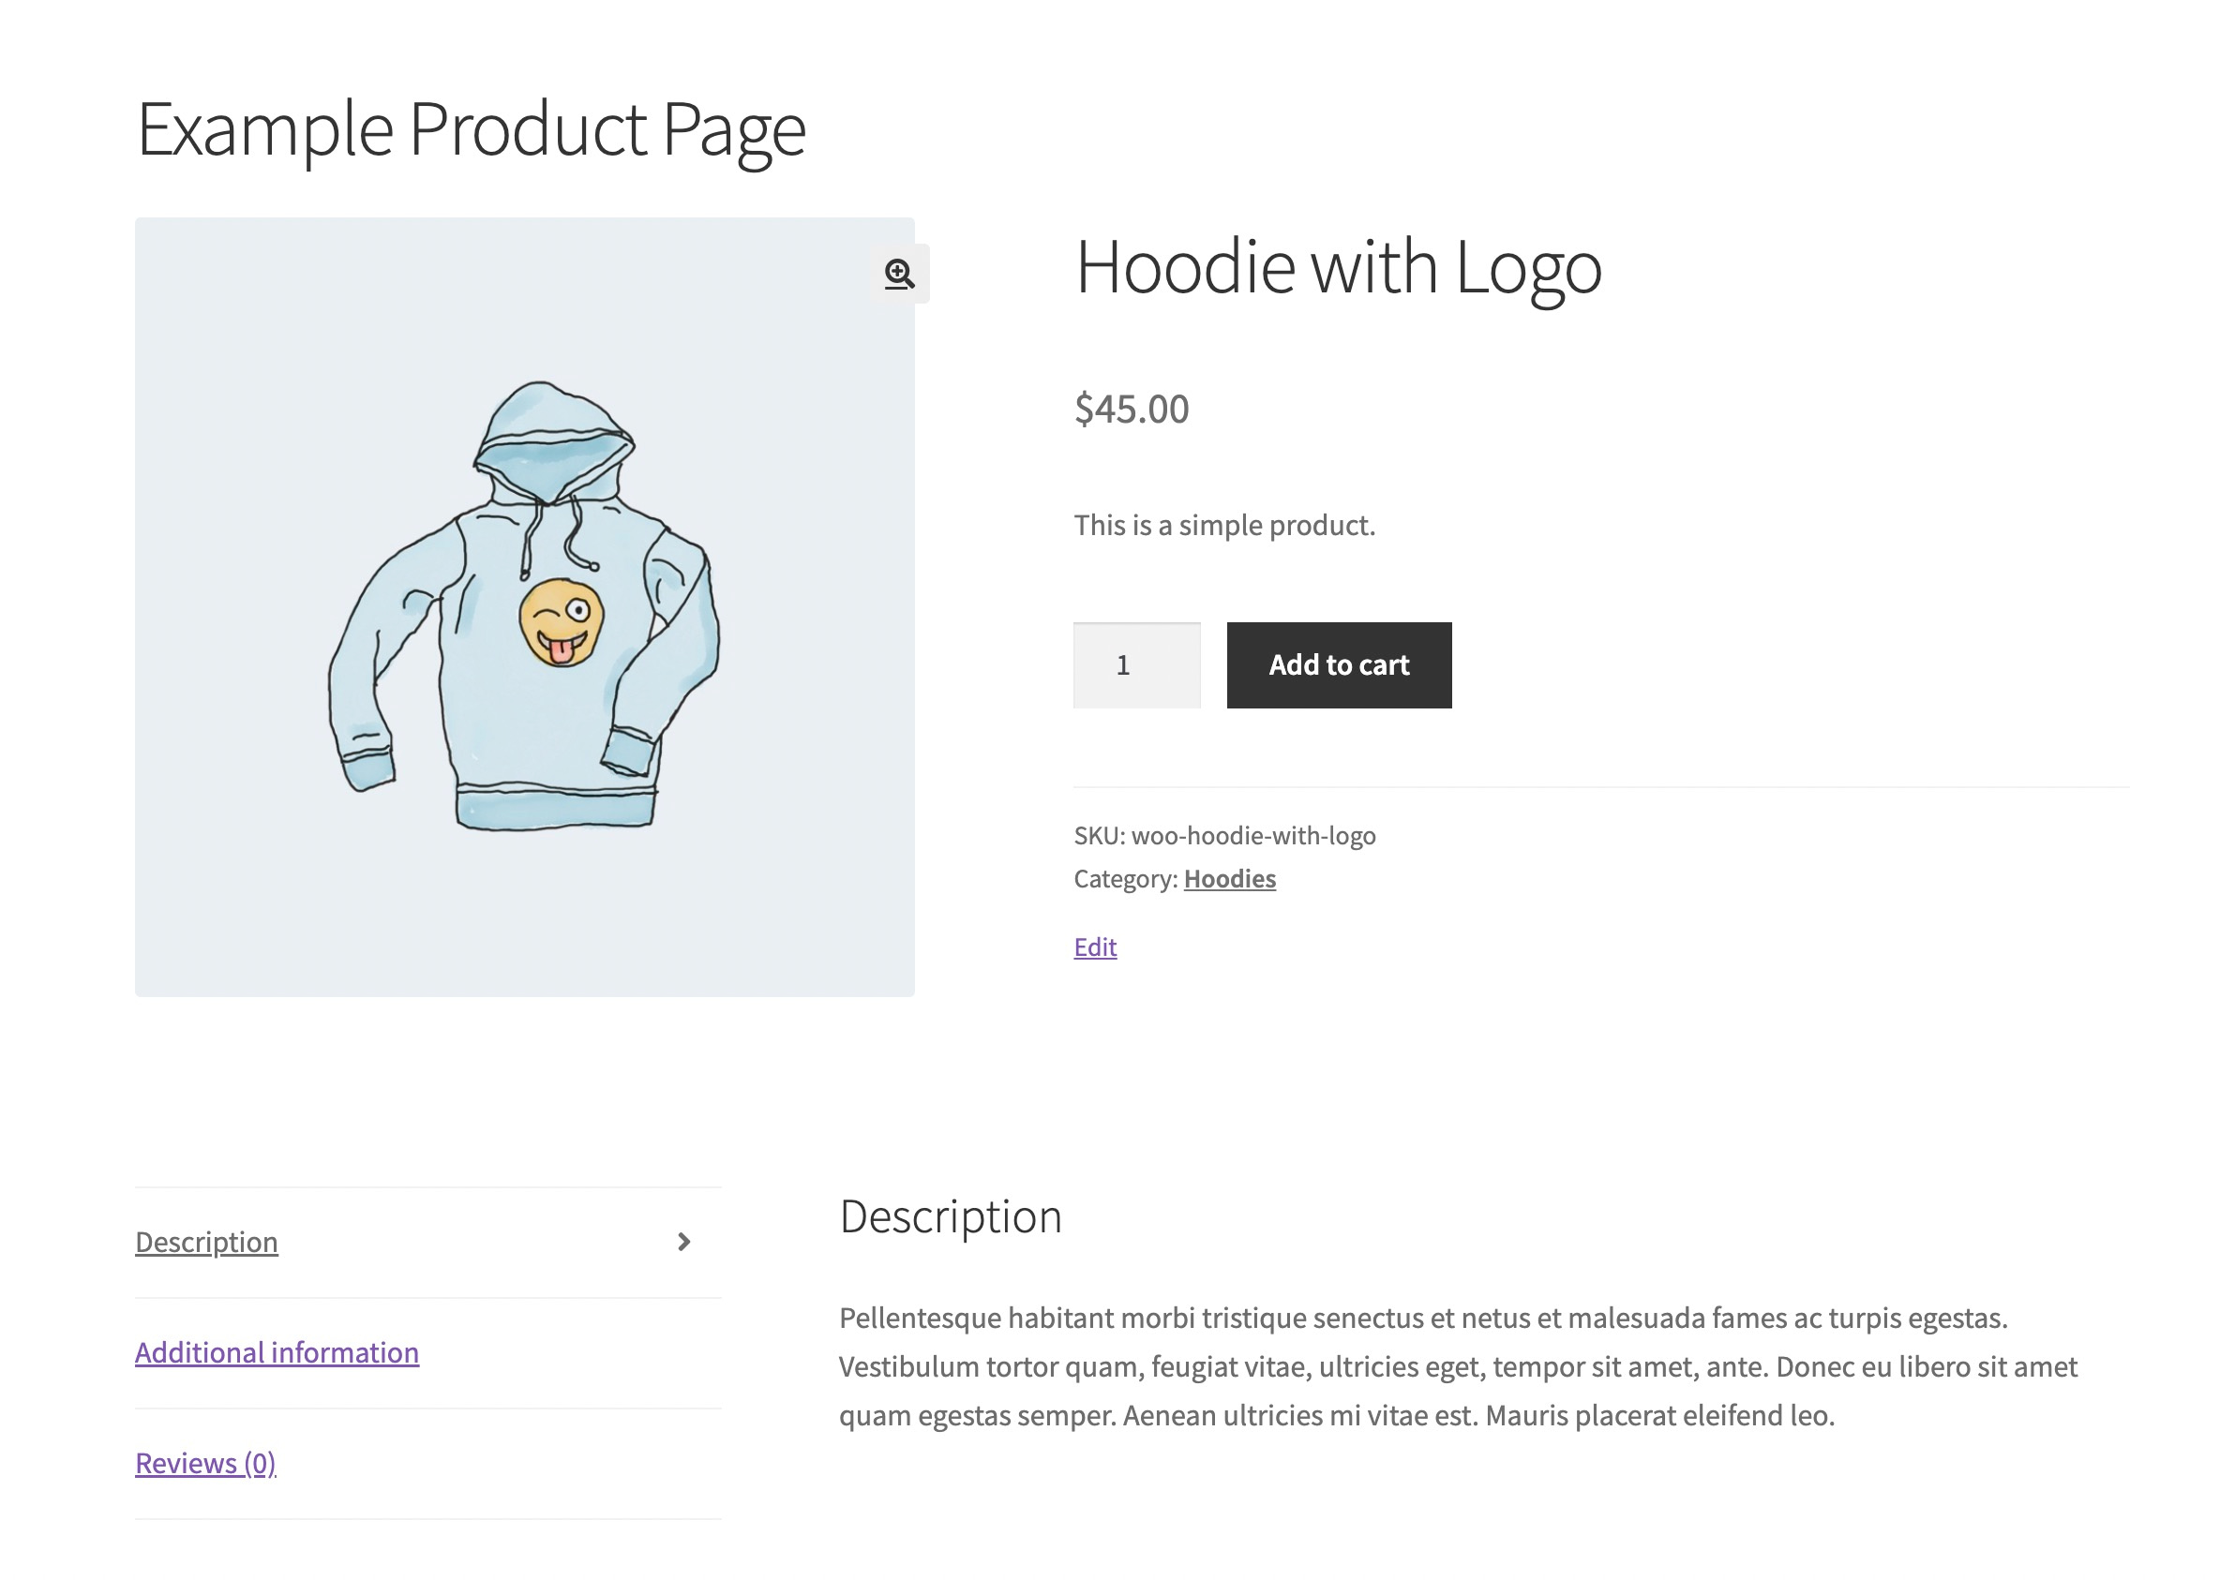2235x1580 pixels.
Task: Click the Description heading in the content area
Action: tap(951, 1215)
